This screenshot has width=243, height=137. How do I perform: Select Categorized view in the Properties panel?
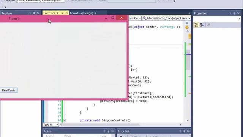tap(196, 25)
